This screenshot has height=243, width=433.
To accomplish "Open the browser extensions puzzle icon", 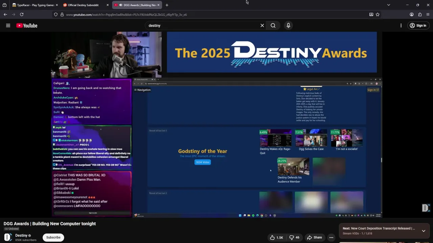I will coord(420,15).
